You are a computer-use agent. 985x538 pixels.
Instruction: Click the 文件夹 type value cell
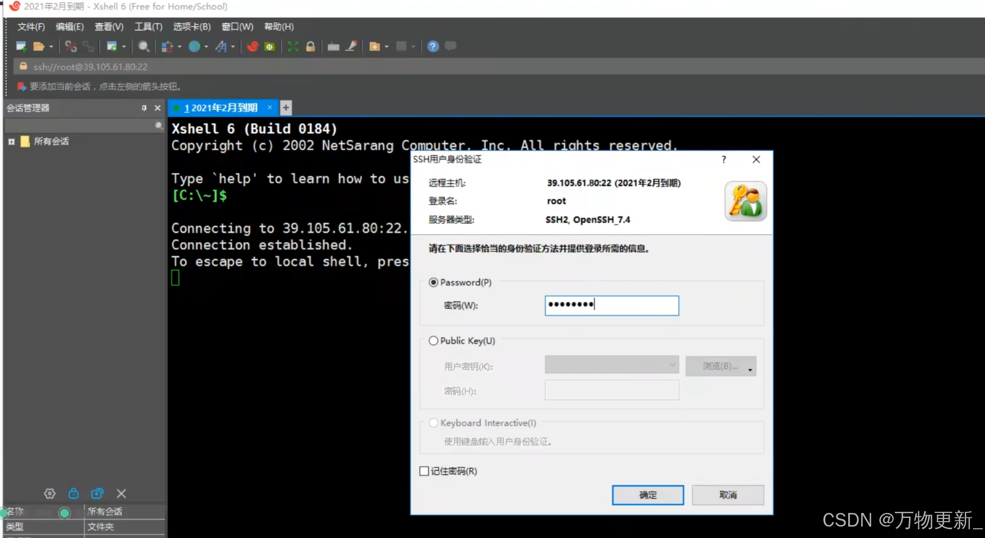coord(125,527)
